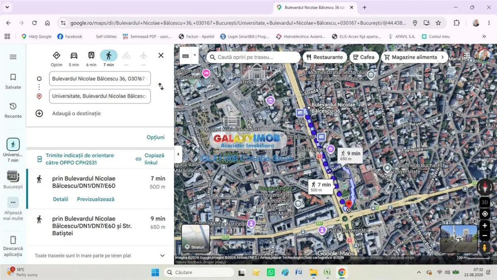
Task: Open the Chrome extensions menu
Action: pyautogui.click(x=456, y=23)
